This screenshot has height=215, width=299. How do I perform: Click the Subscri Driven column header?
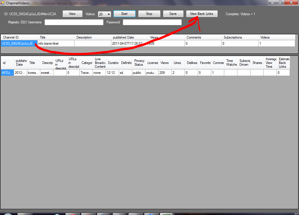244,63
